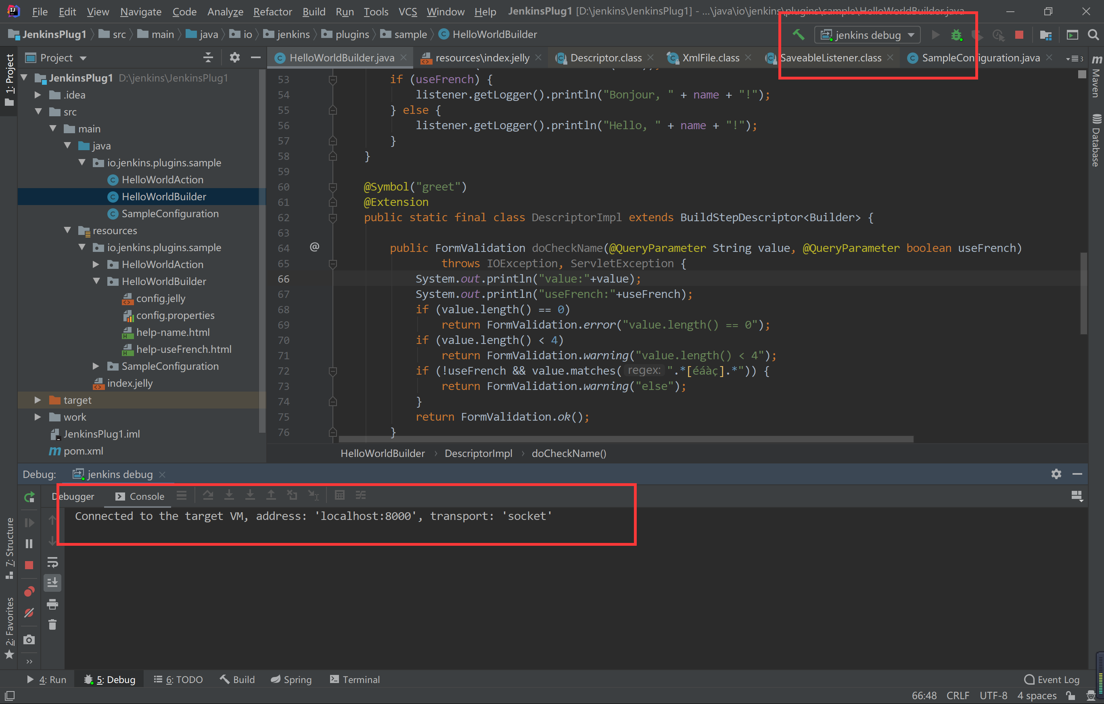Viewport: 1104px width, 704px height.
Task: Expand SampleConfiguration folder under resources
Action: (96, 366)
